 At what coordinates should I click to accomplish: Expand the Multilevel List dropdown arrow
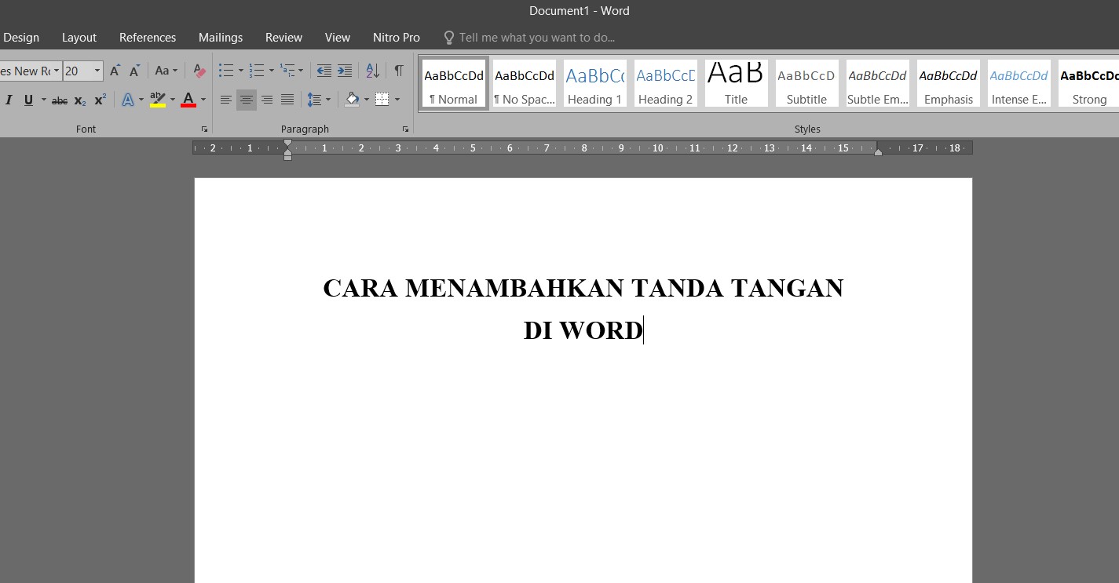[301, 71]
